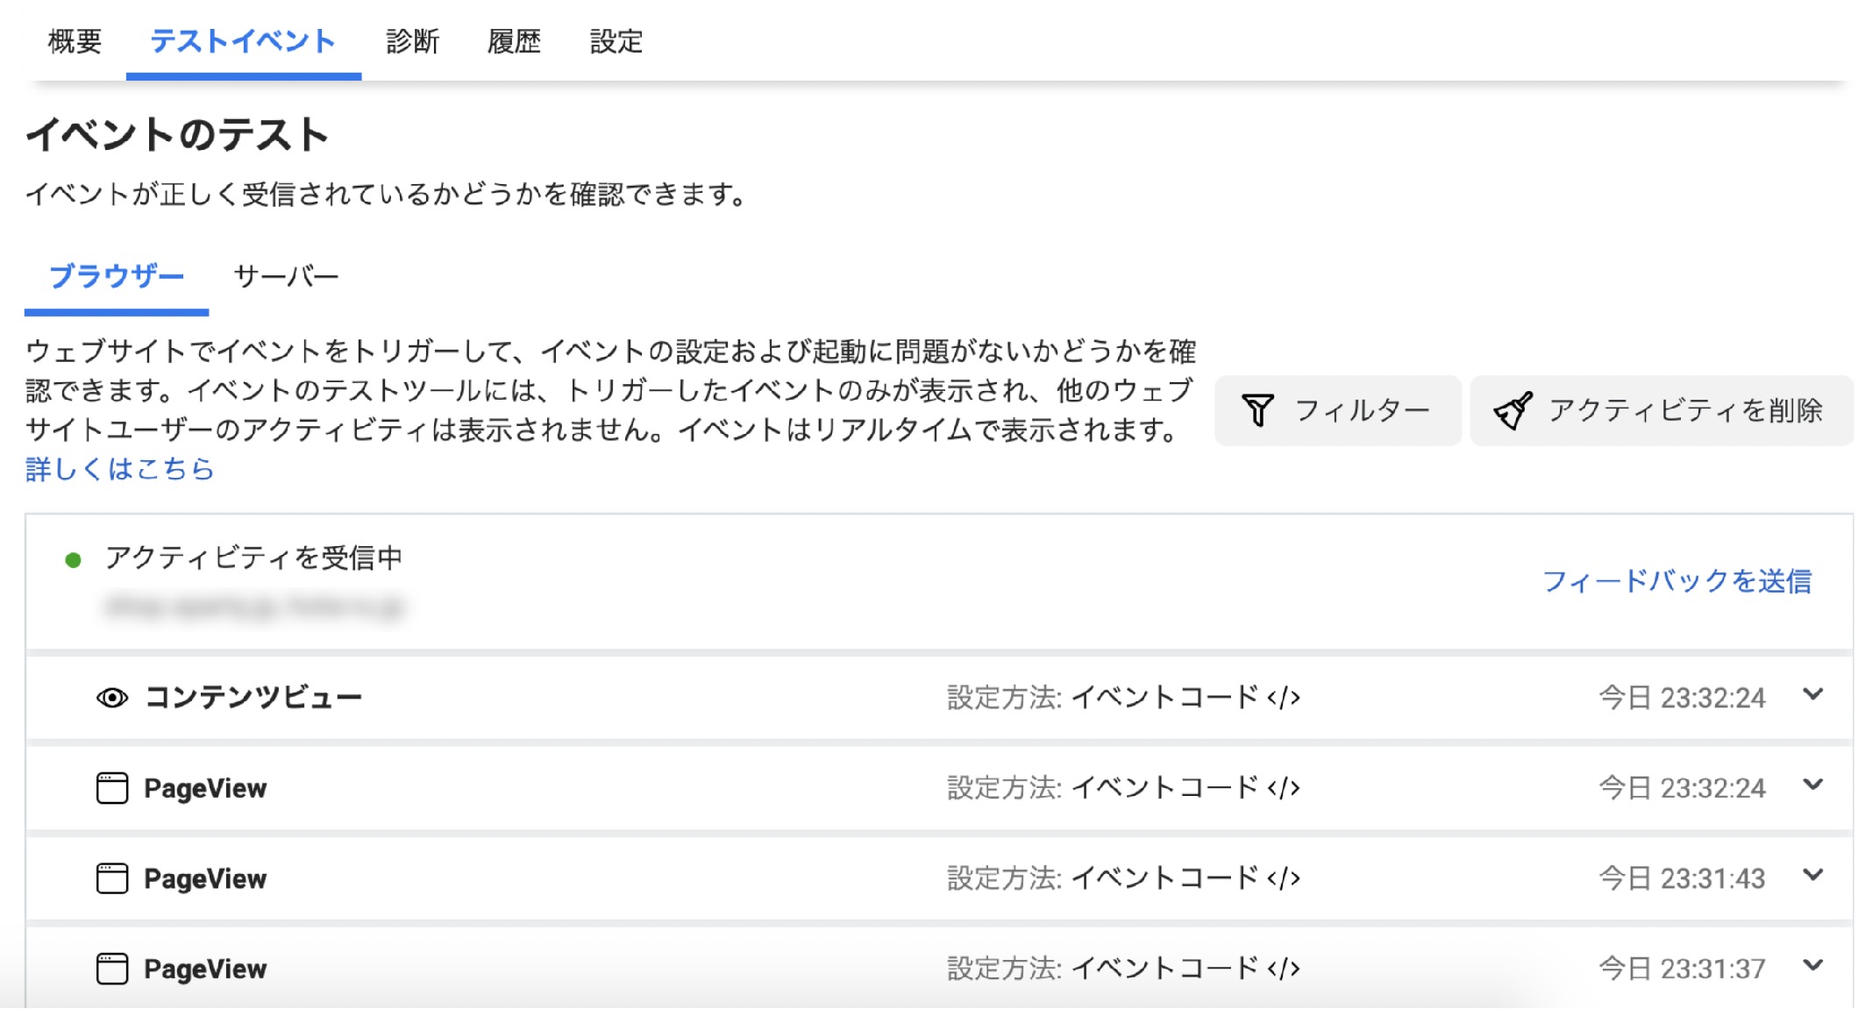1865x1009 pixels.
Task: Go to the 履歴 tab
Action: [514, 41]
